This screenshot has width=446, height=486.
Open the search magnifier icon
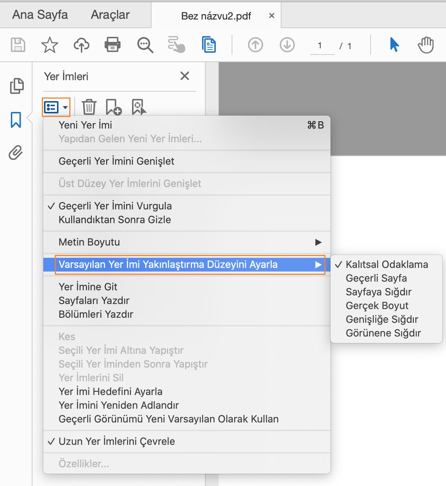coord(145,45)
